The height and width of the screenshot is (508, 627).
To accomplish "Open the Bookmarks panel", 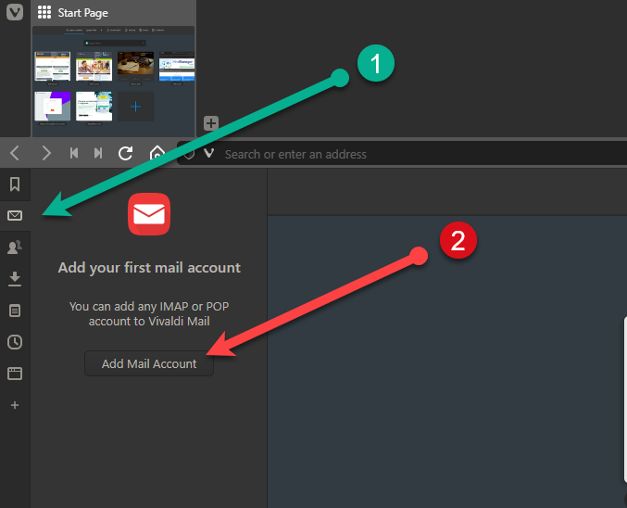I will click(15, 184).
